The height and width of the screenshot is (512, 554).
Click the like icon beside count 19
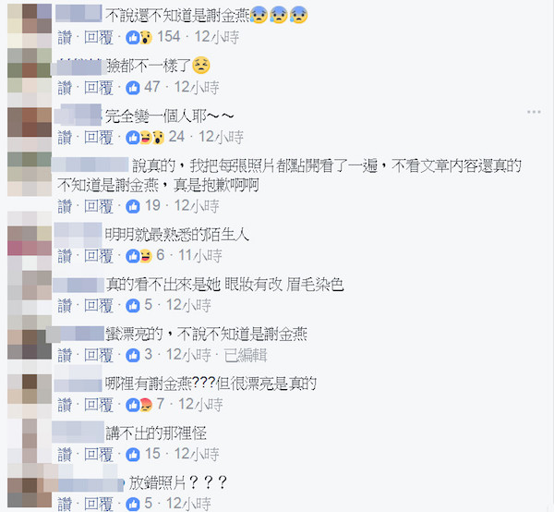tap(133, 206)
